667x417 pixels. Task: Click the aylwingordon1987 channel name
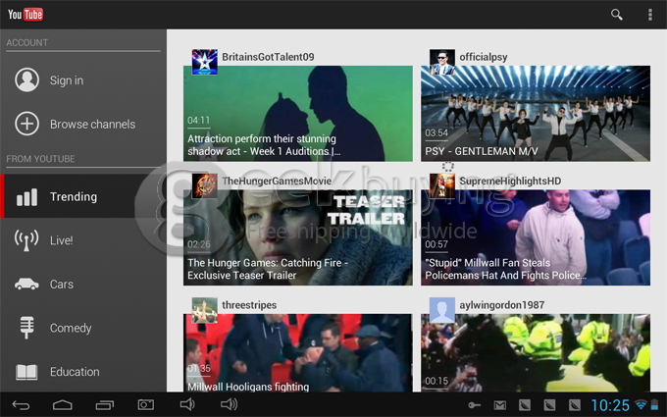[x=502, y=305]
